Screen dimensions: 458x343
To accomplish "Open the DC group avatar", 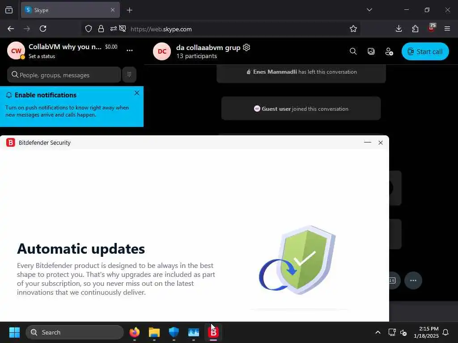I will (x=162, y=51).
